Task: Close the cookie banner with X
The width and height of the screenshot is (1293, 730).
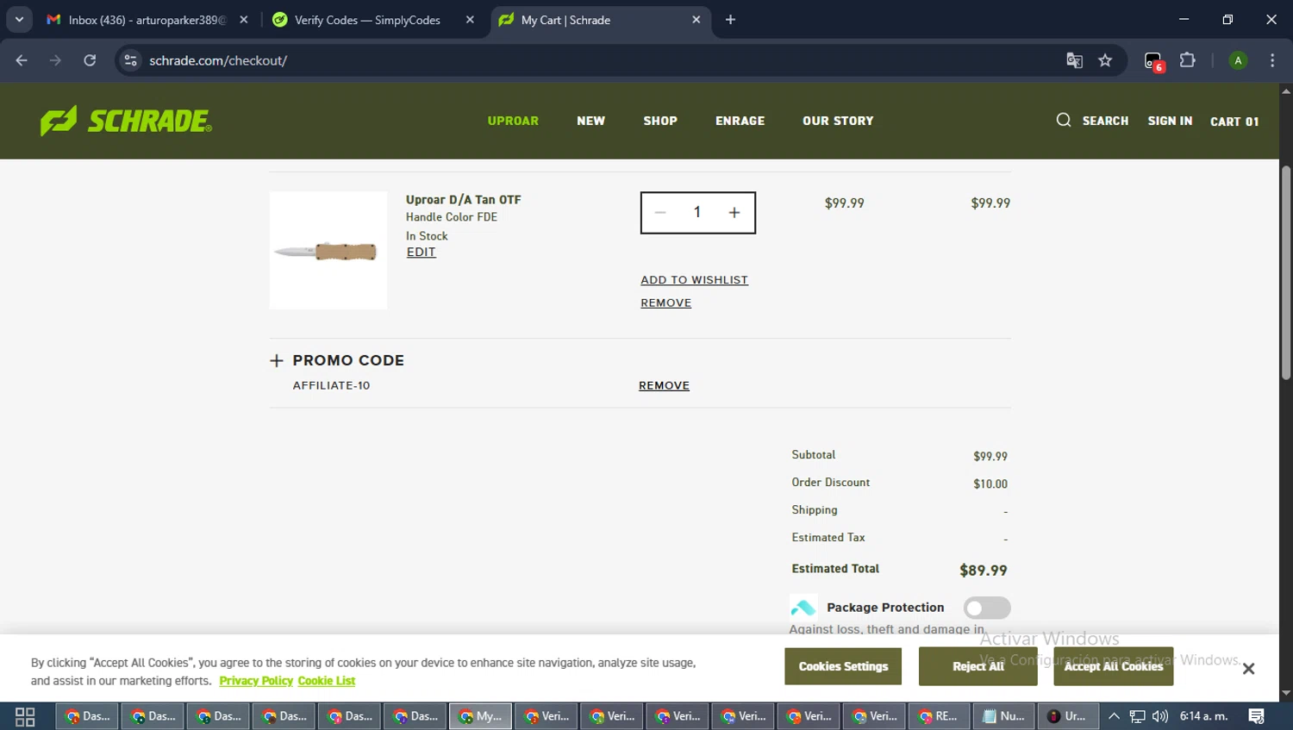Action: click(1248, 669)
